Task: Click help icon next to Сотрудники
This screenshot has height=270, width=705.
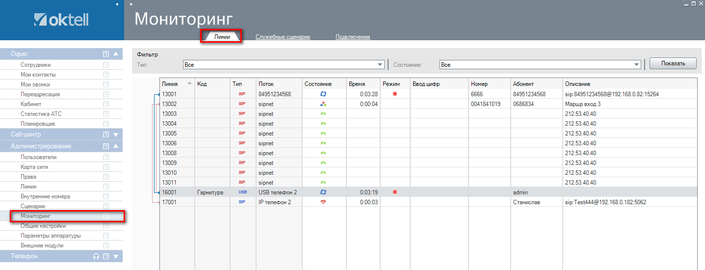Action: click(x=106, y=65)
